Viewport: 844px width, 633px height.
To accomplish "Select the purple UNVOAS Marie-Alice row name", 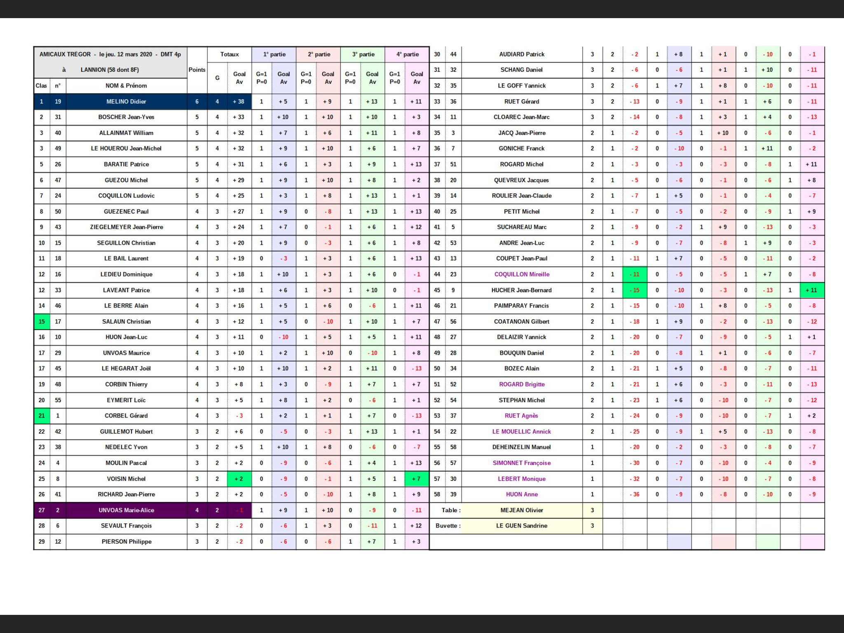I will (x=126, y=510).
